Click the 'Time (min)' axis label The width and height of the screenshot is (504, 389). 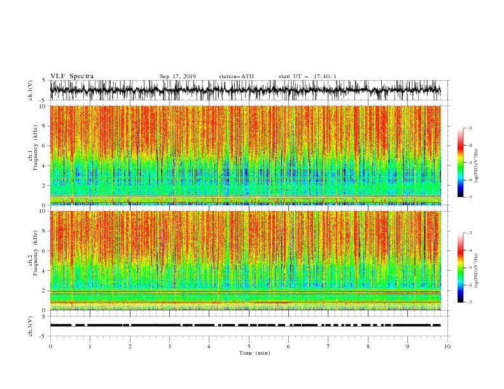click(255, 353)
